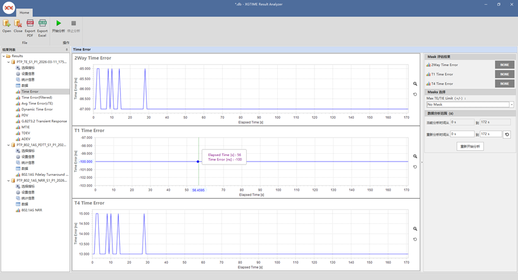Image resolution: width=518 pixels, height=280 pixels.
Task: Open 统计信息 under PTP_802_1AS_NRR
Action: pyautogui.click(x=28, y=199)
